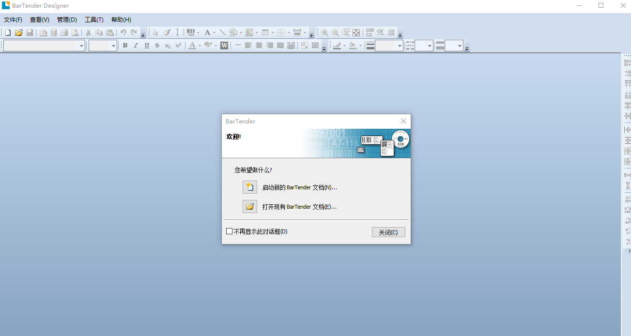Viewport: 631px width, 336px height.
Task: Click the Open folder icon in toolbar
Action: [x=19, y=32]
